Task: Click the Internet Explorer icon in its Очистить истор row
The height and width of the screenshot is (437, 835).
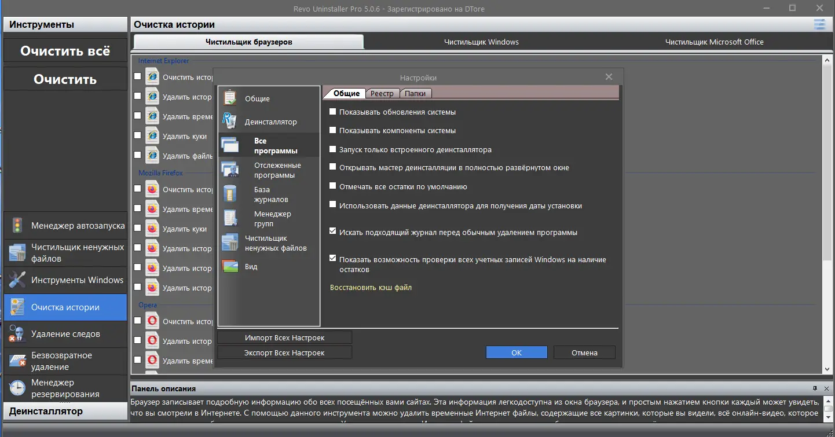Action: click(152, 76)
